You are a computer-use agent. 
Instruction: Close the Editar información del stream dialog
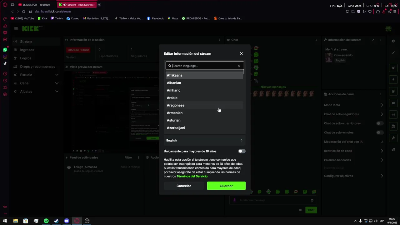(241, 53)
